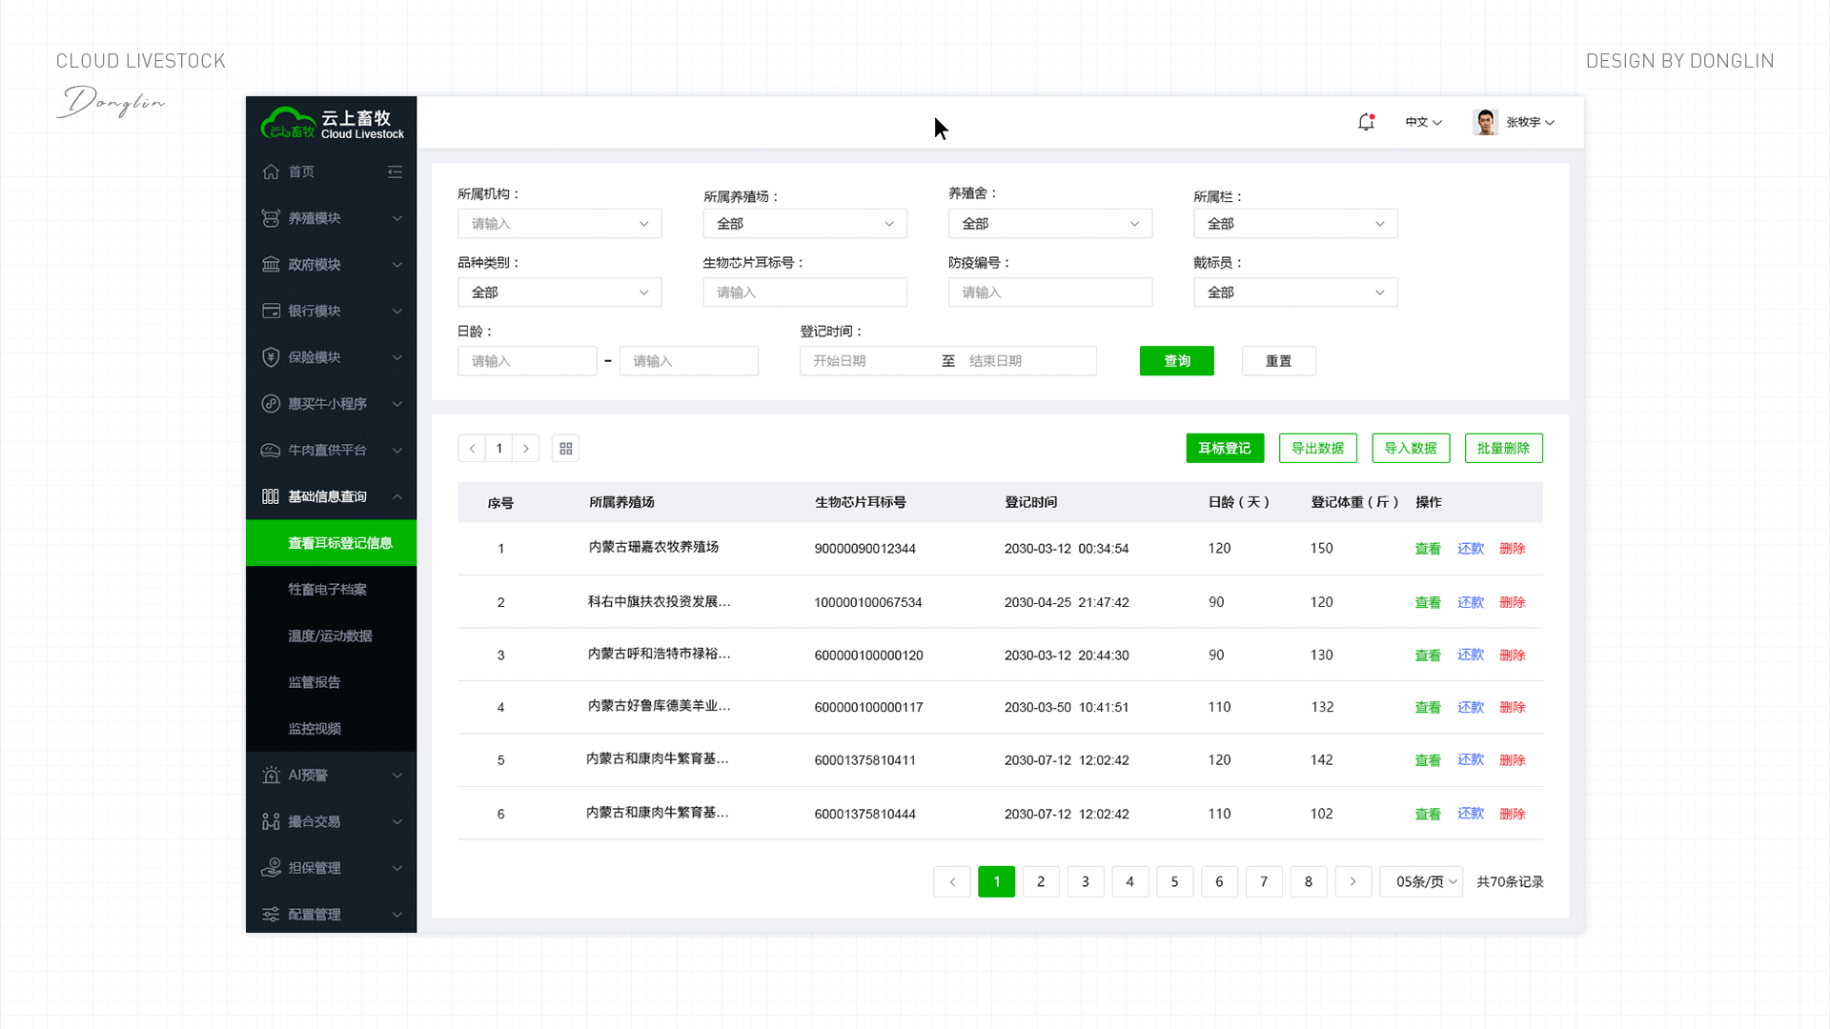The height and width of the screenshot is (1029, 1830).
Task: Open 牲畜电子档案 submenu item
Action: [x=327, y=590]
